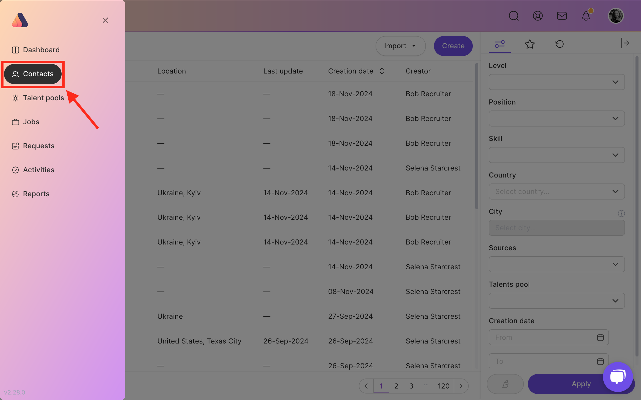Open the Jobs section

[x=26, y=122]
